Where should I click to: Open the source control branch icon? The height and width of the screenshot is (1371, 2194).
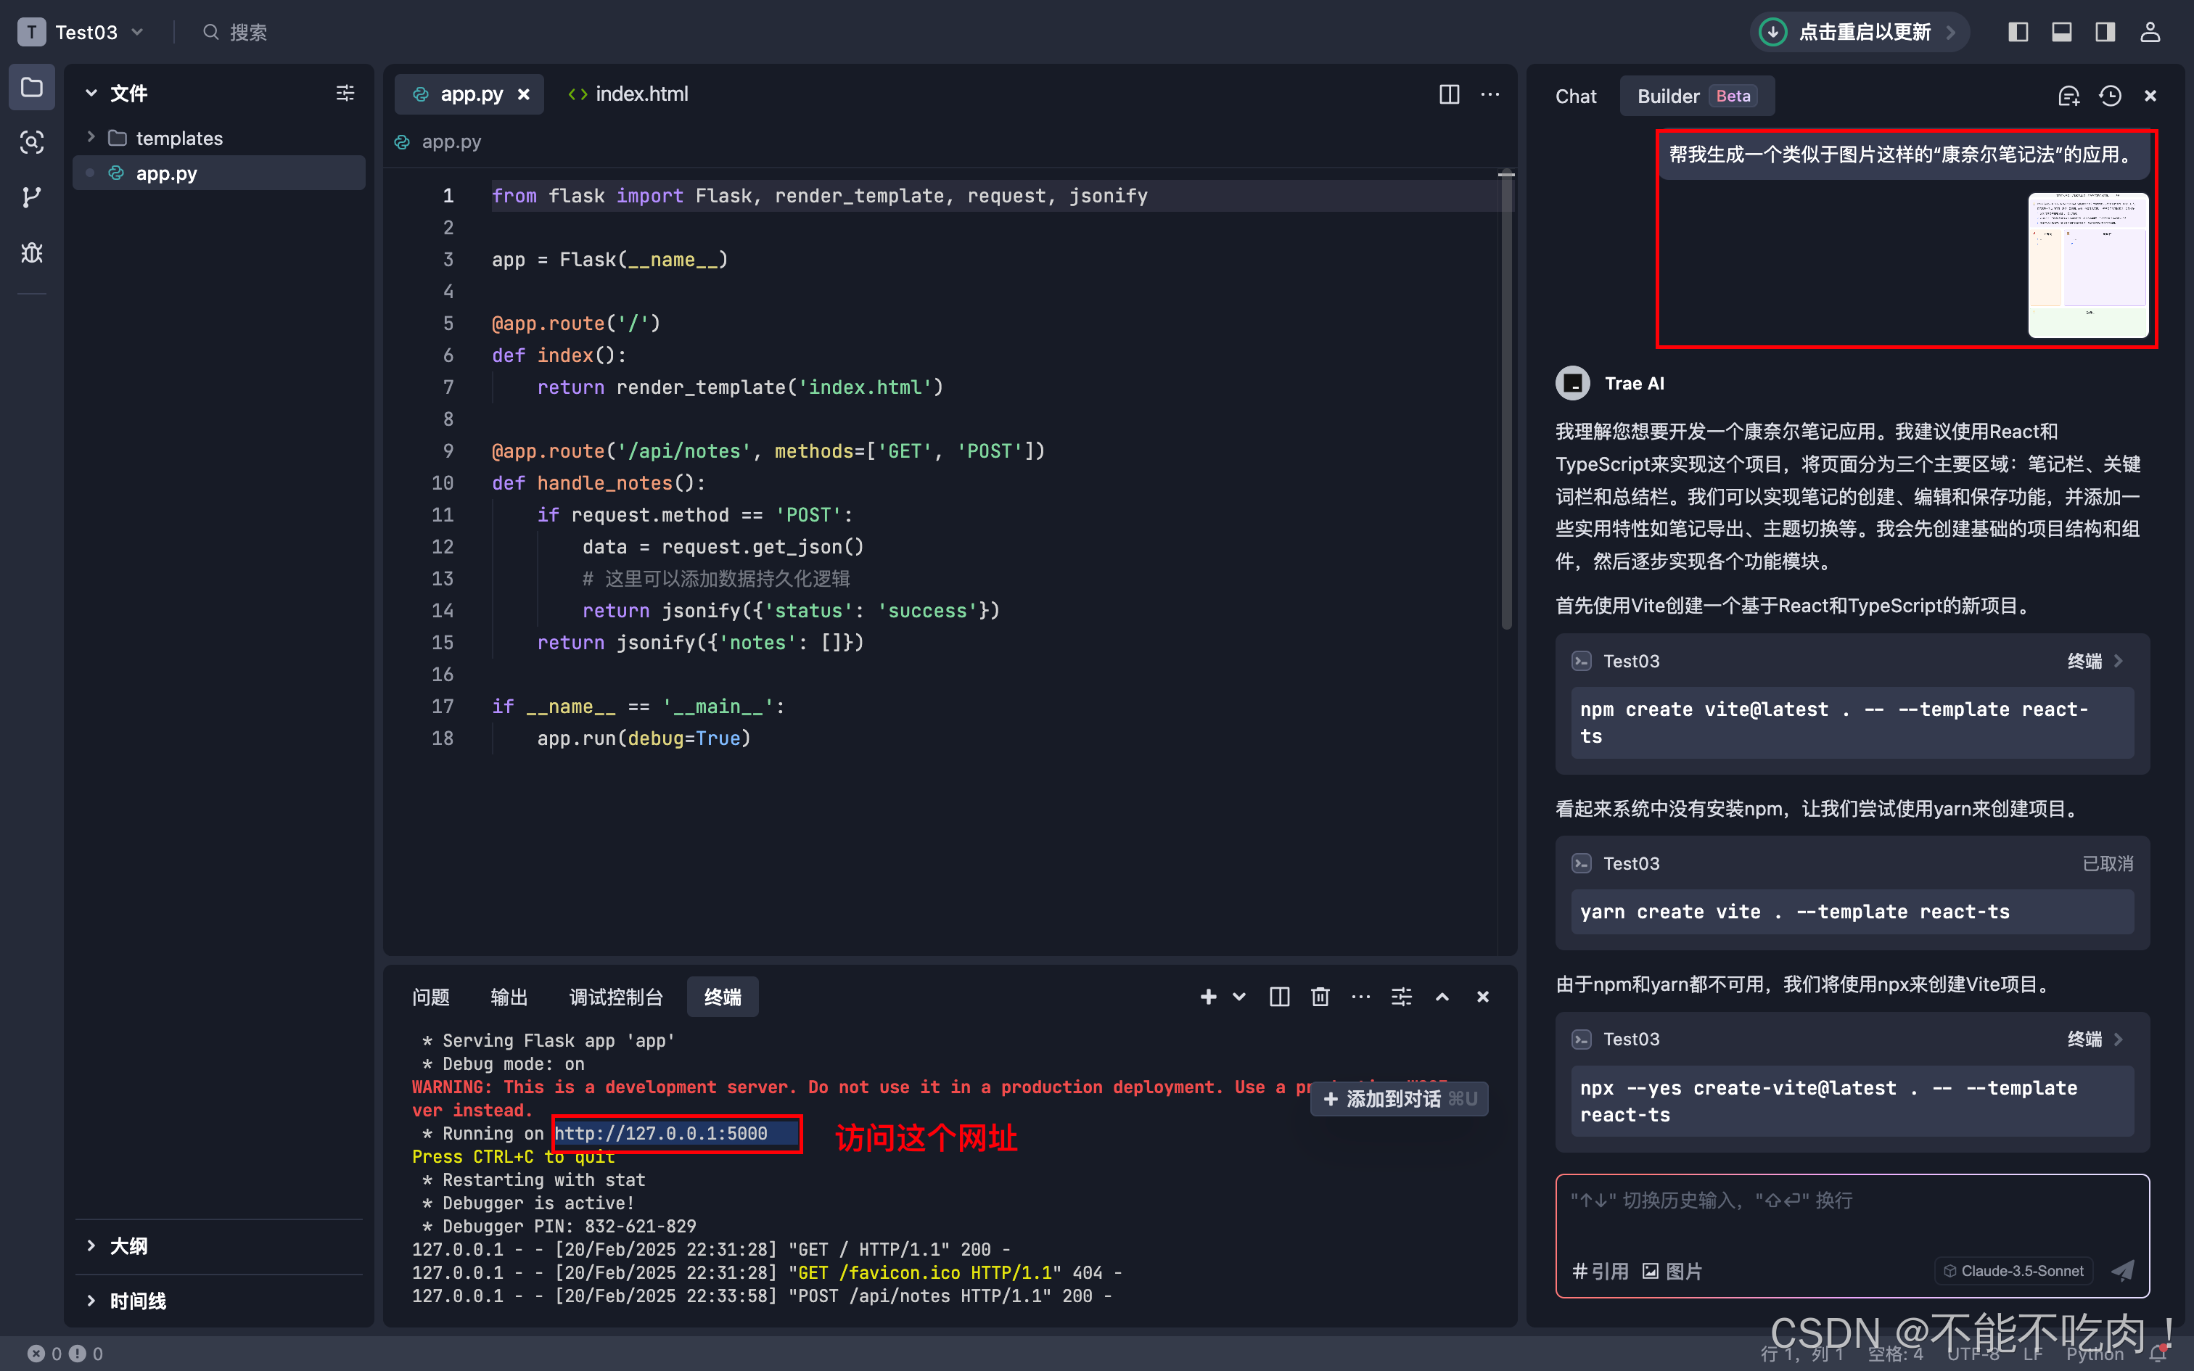tap(32, 197)
